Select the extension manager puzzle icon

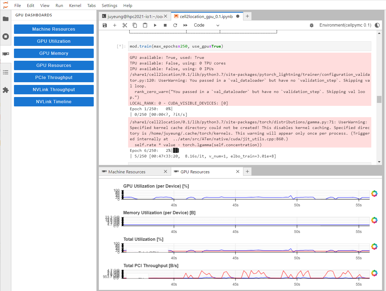(x=6, y=90)
